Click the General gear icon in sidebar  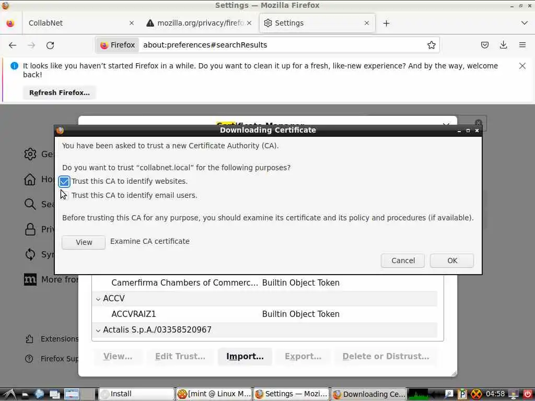(x=30, y=154)
